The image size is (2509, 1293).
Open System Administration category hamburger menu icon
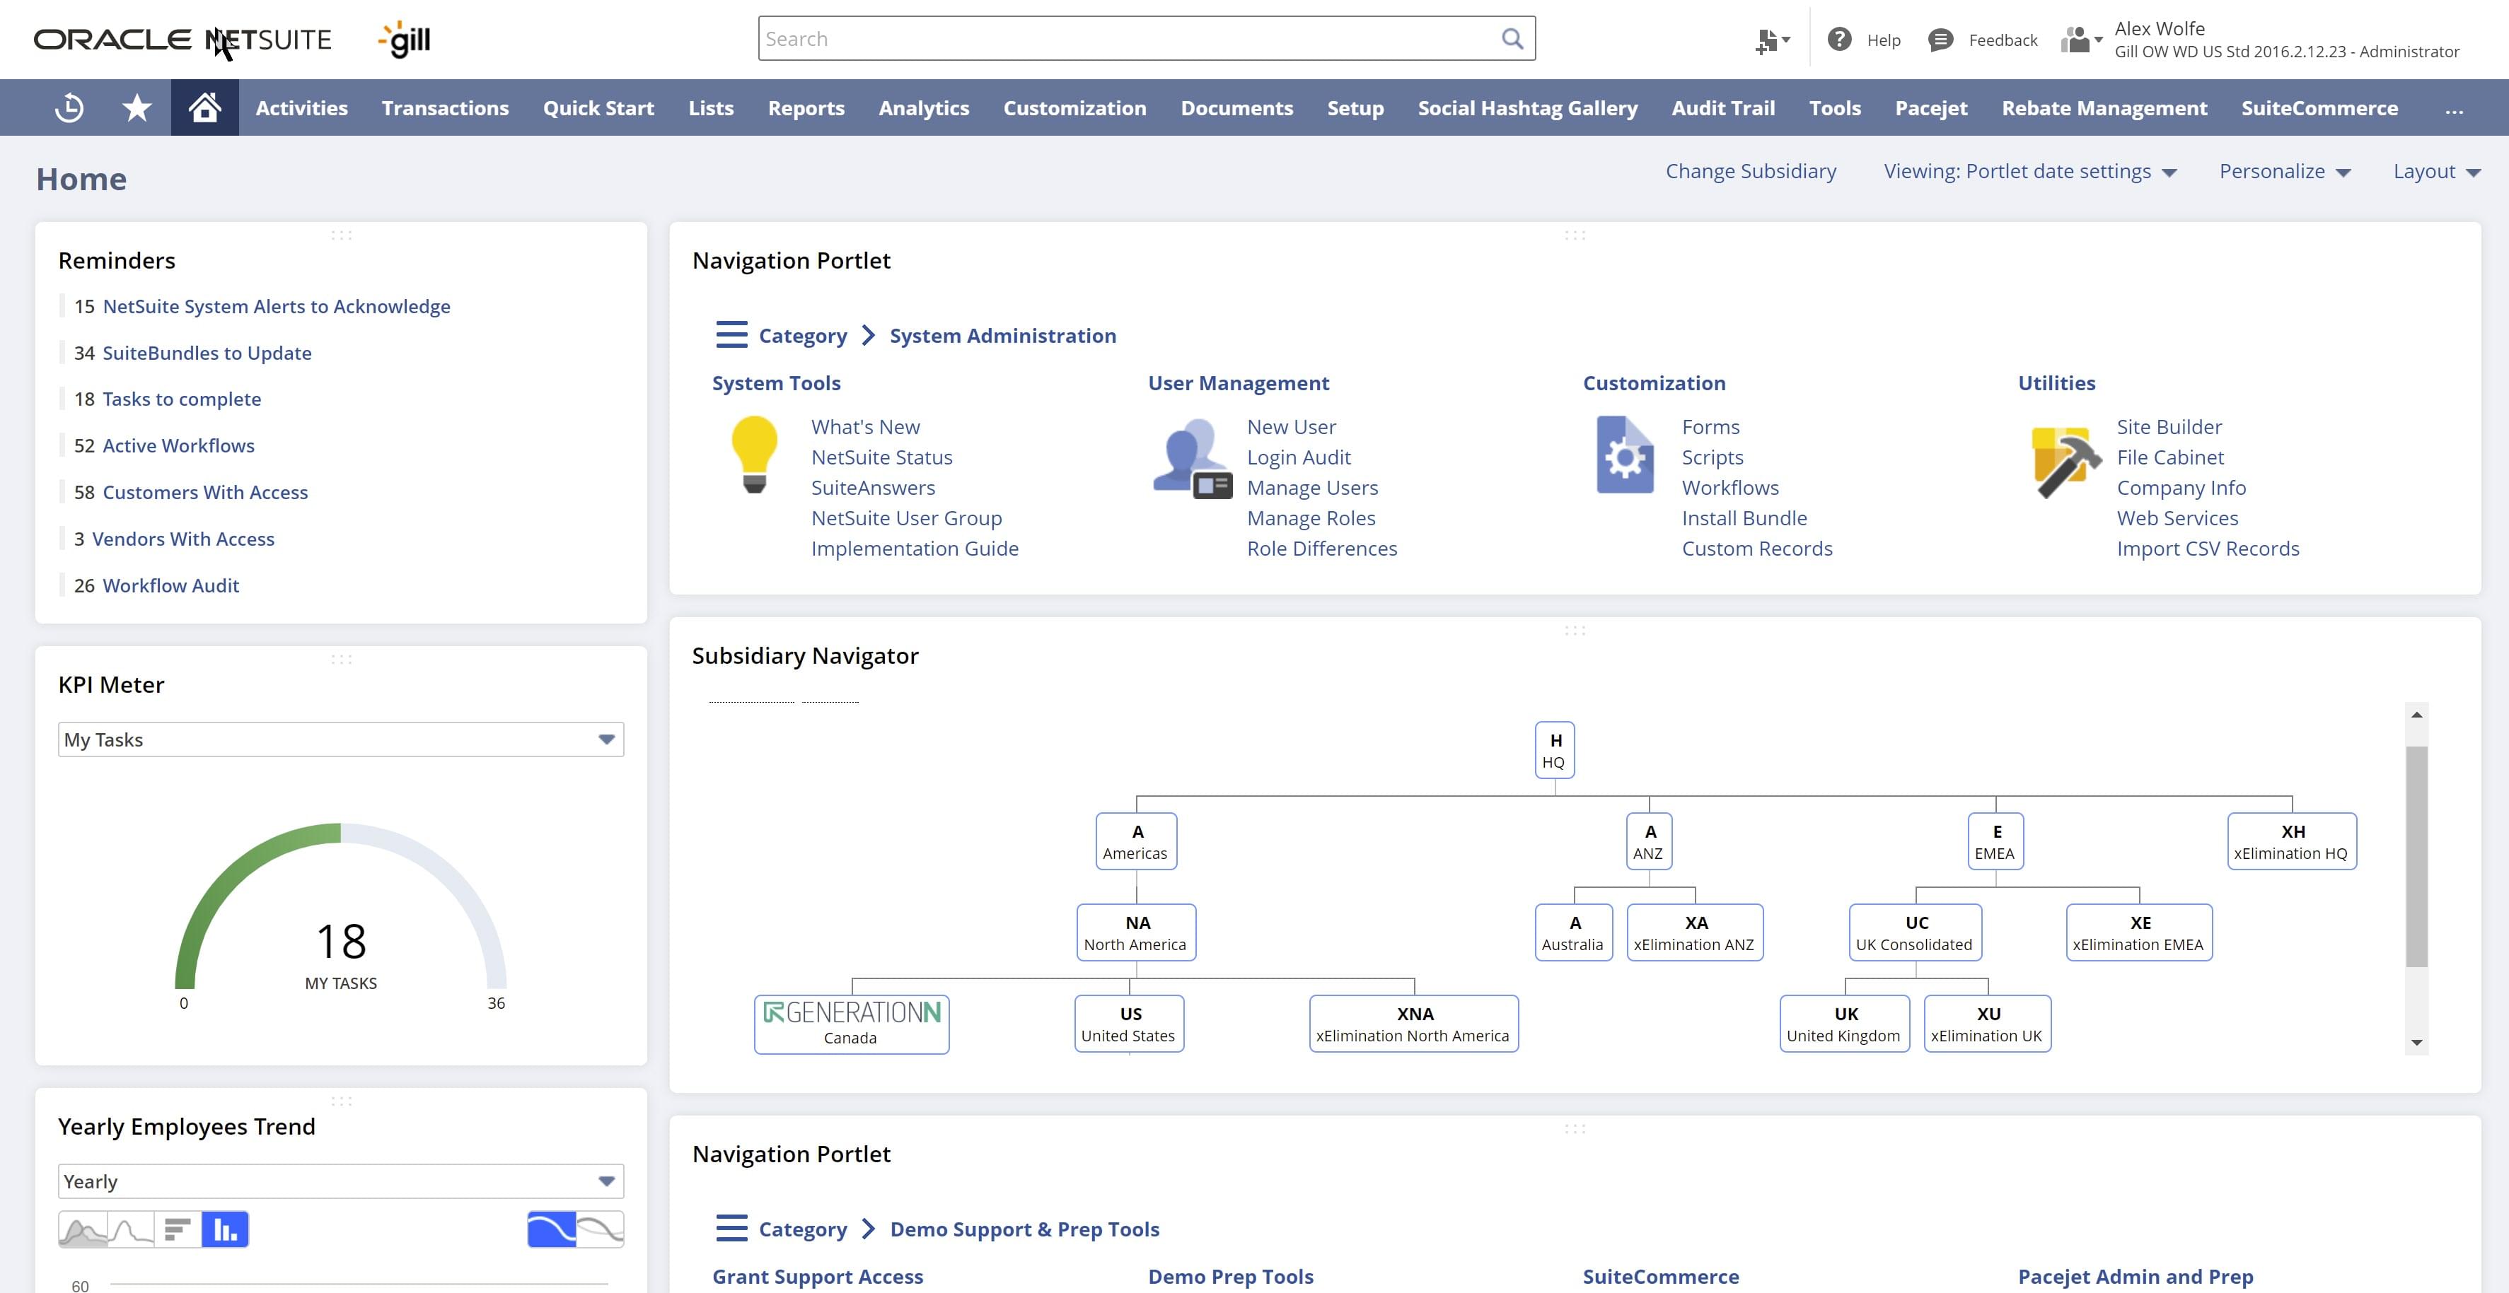coord(731,335)
